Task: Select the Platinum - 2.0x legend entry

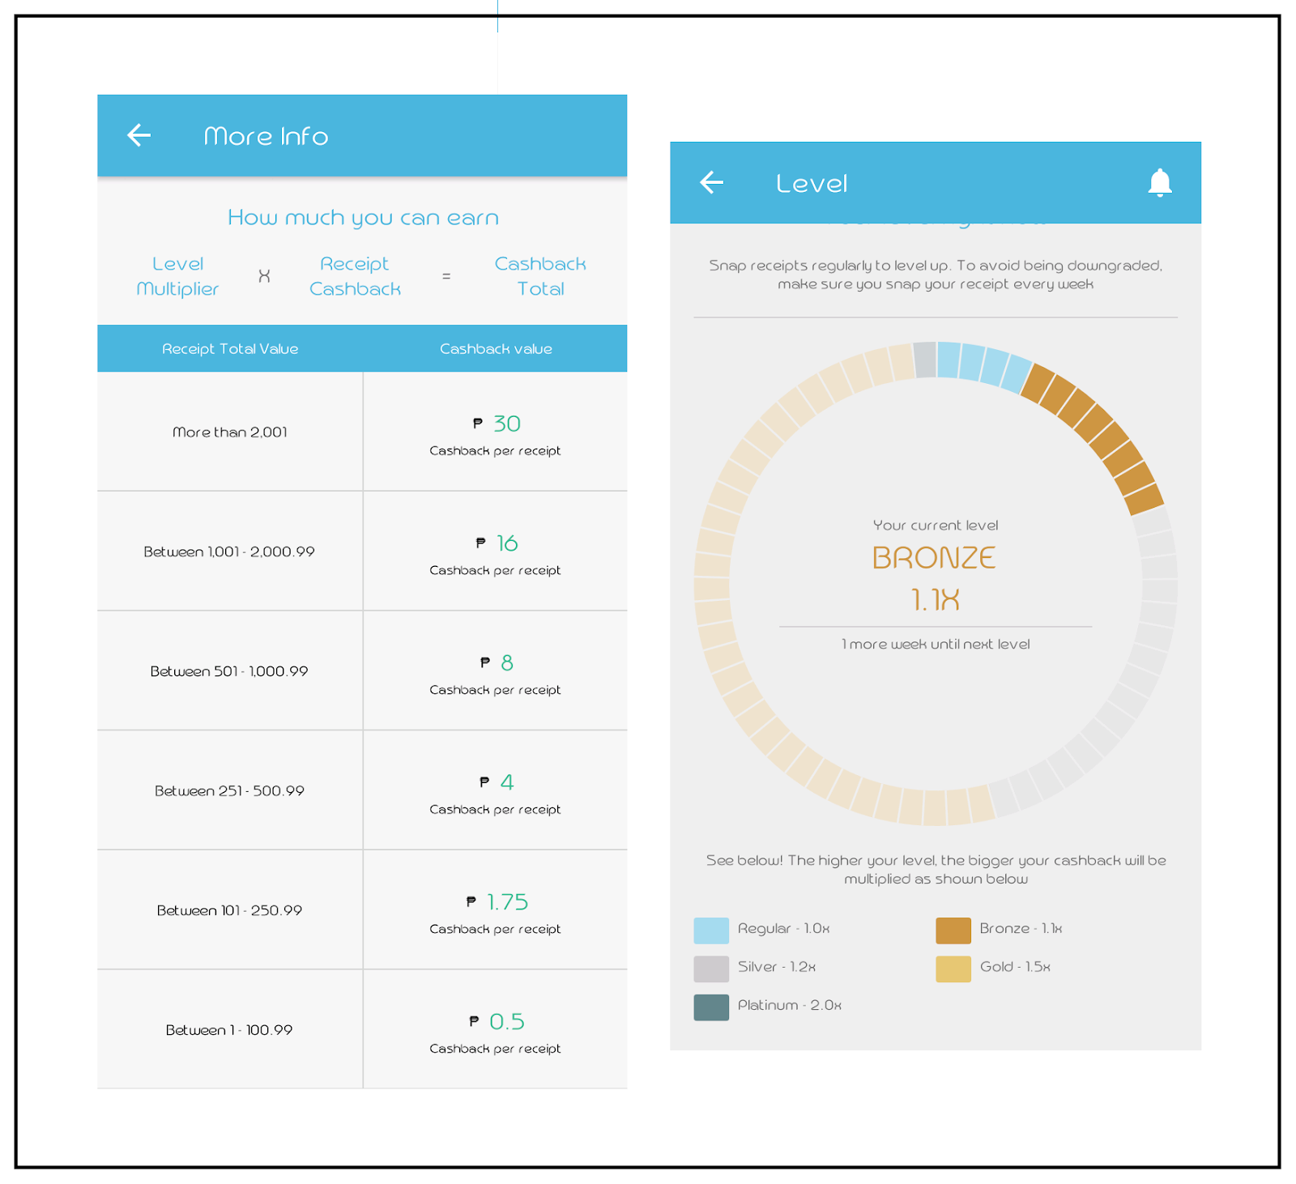Action: point(790,1006)
